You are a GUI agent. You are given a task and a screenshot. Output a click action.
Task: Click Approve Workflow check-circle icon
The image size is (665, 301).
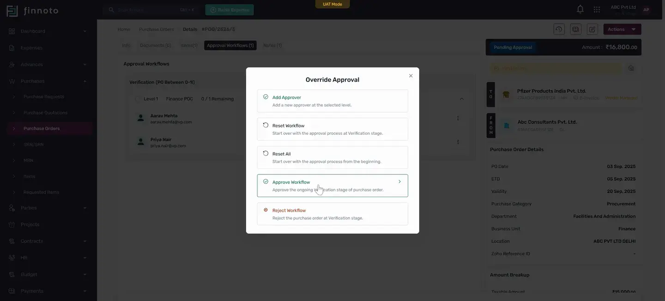pyautogui.click(x=266, y=181)
